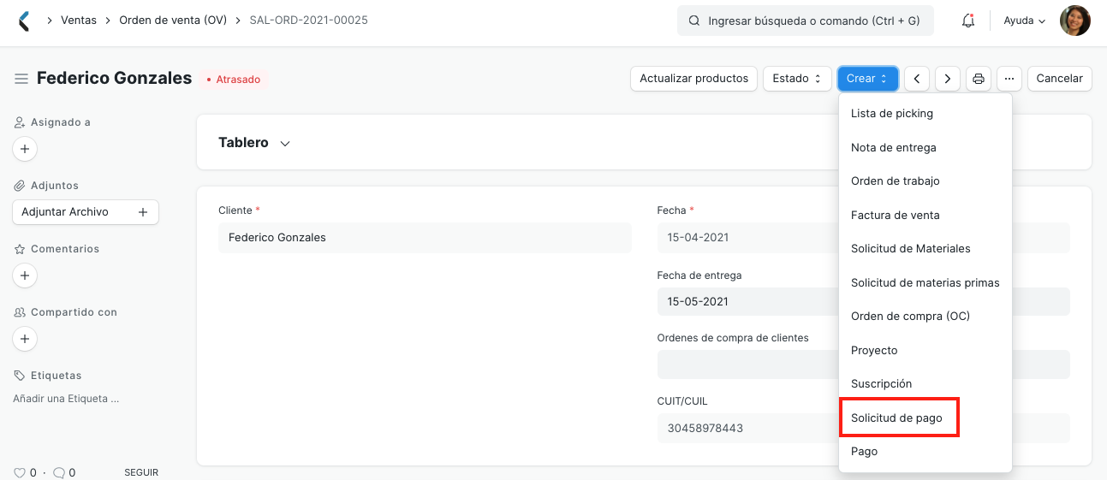This screenshot has height=480, width=1107.
Task: Select Orden de compra (OC) item
Action: pyautogui.click(x=925, y=317)
